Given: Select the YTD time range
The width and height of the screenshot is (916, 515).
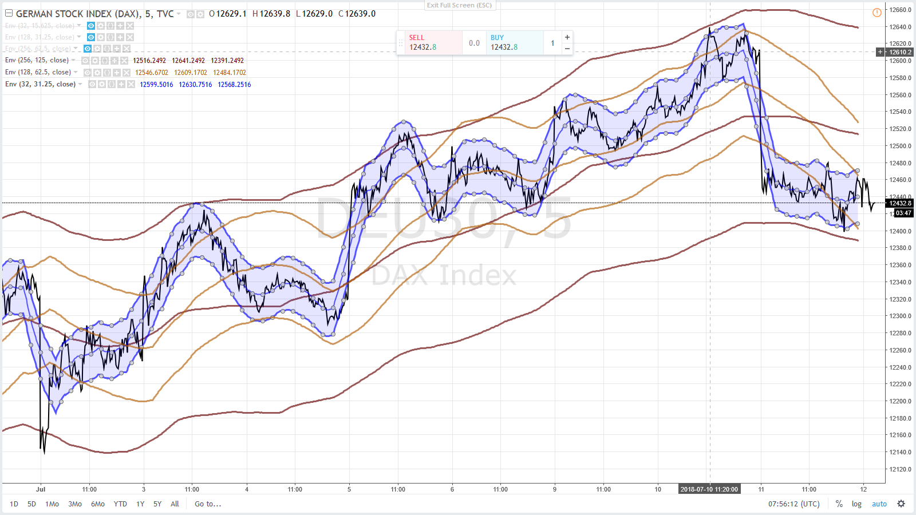Looking at the screenshot, I should [120, 504].
